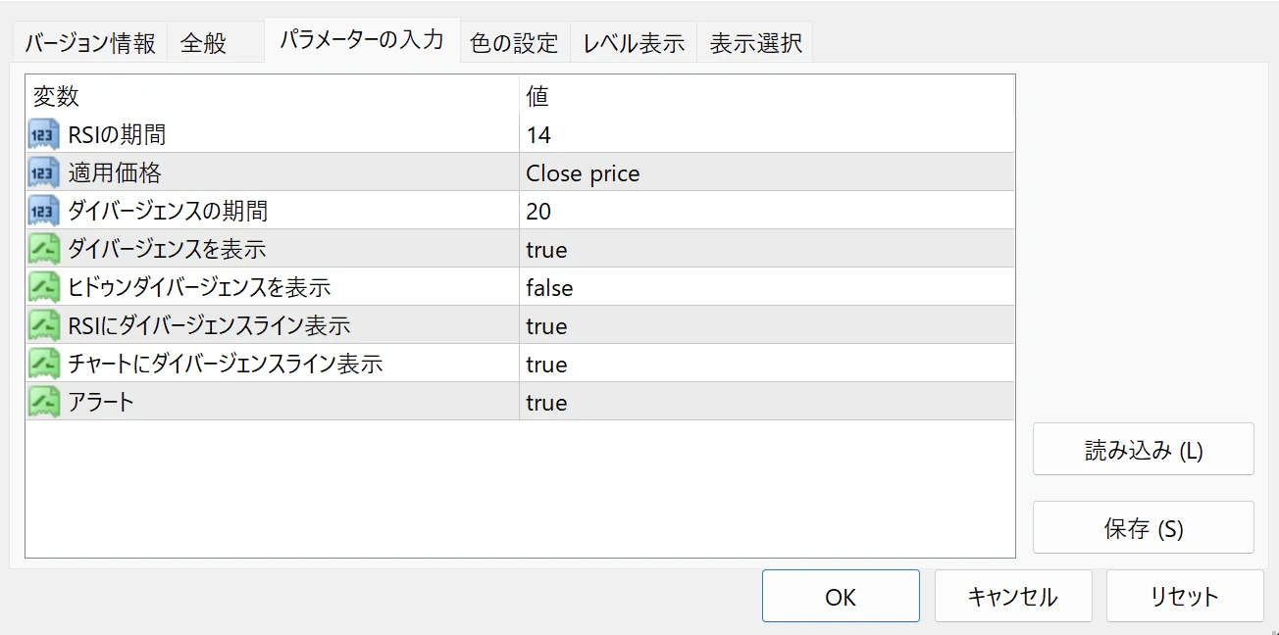1279x635 pixels.
Task: Click the icon beside RSIの期間
Action: click(44, 134)
